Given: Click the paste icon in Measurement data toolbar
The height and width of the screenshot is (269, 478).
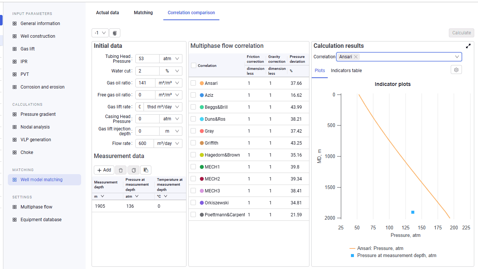Looking at the screenshot, I should (x=146, y=170).
